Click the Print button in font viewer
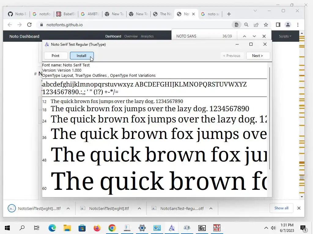The image size is (313, 234). (x=56, y=56)
